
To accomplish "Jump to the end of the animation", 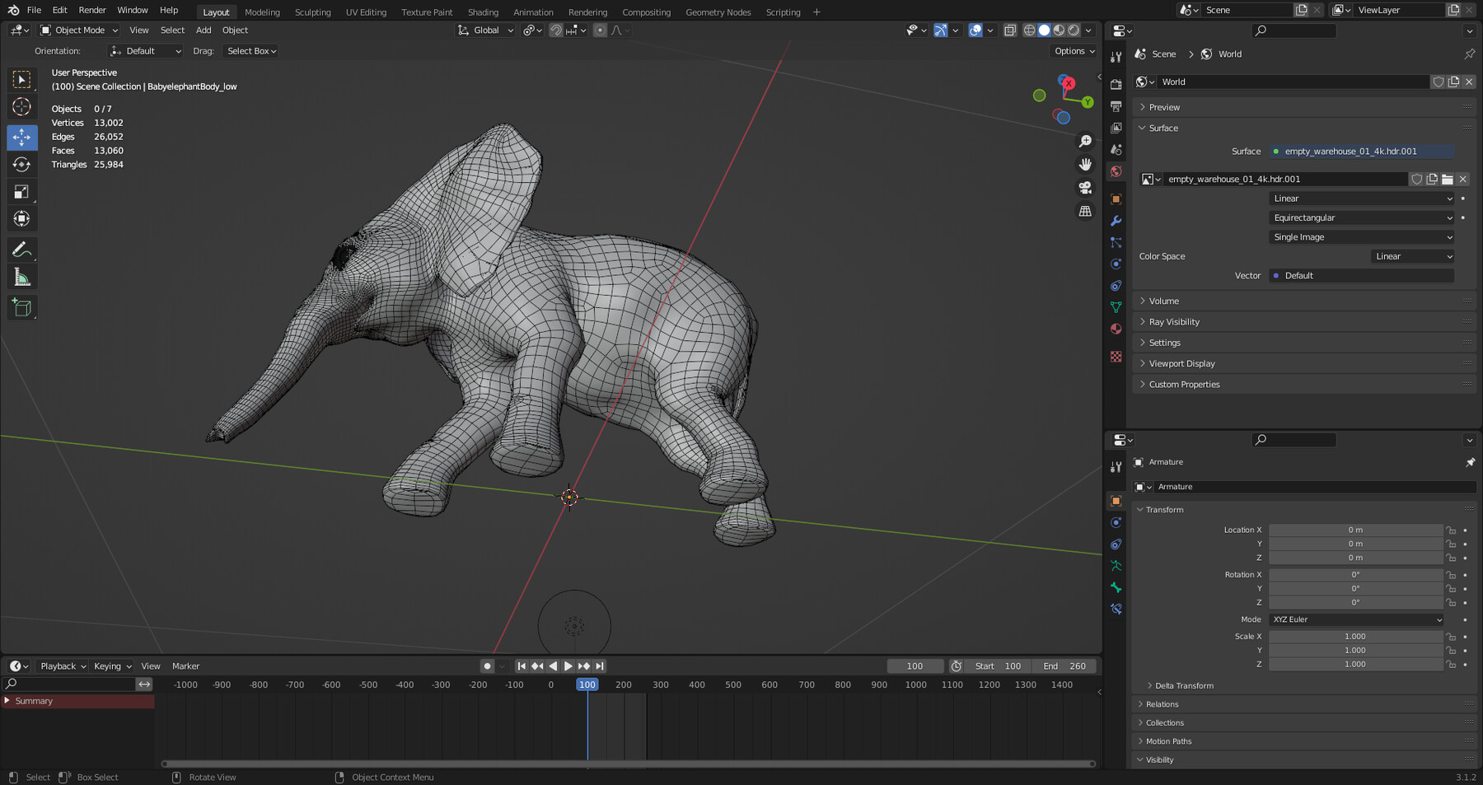I will tap(599, 666).
